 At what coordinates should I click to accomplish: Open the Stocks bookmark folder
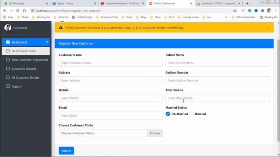[x=23, y=17]
